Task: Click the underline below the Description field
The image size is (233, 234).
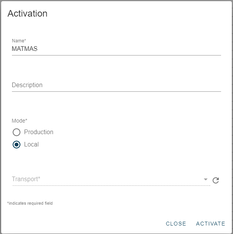Action: point(116,91)
